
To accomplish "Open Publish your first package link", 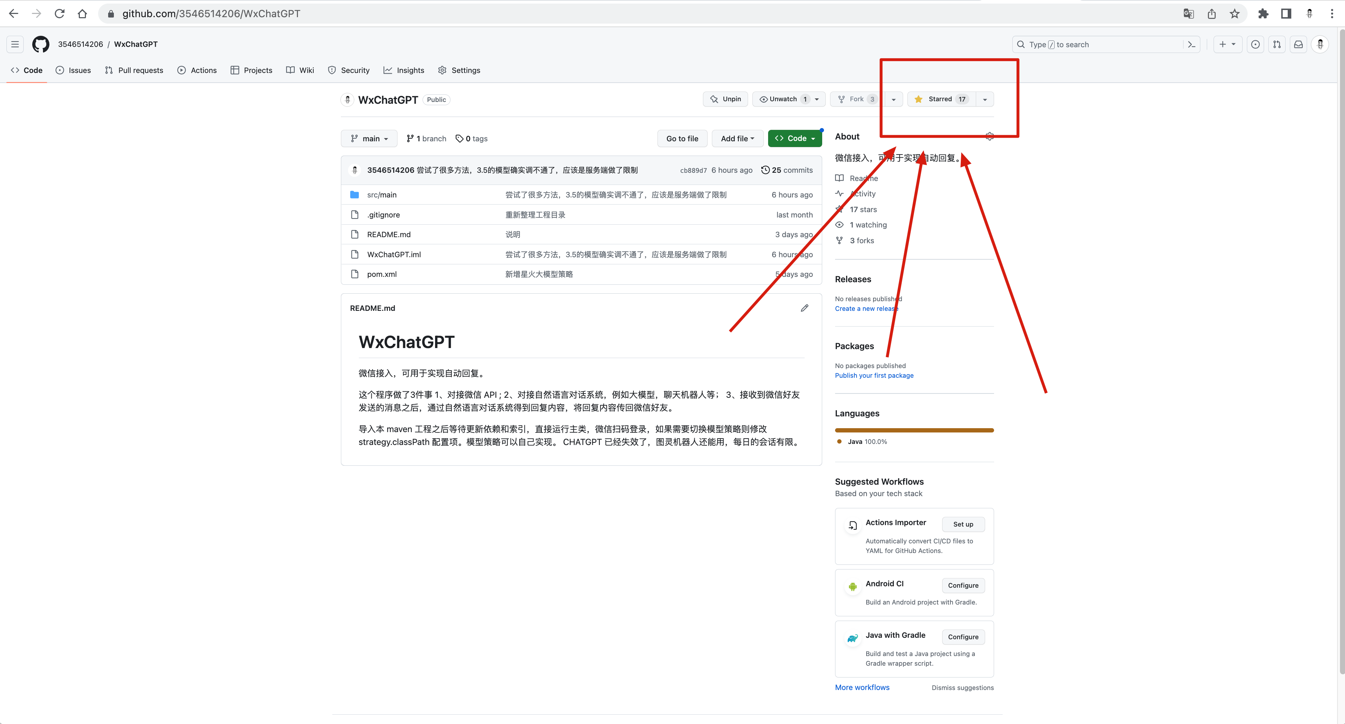I will point(874,376).
